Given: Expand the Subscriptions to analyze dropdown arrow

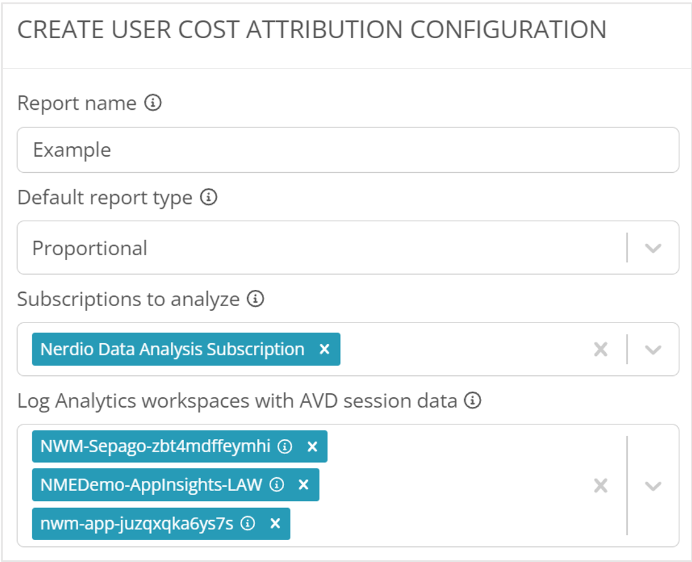Looking at the screenshot, I should tap(652, 350).
